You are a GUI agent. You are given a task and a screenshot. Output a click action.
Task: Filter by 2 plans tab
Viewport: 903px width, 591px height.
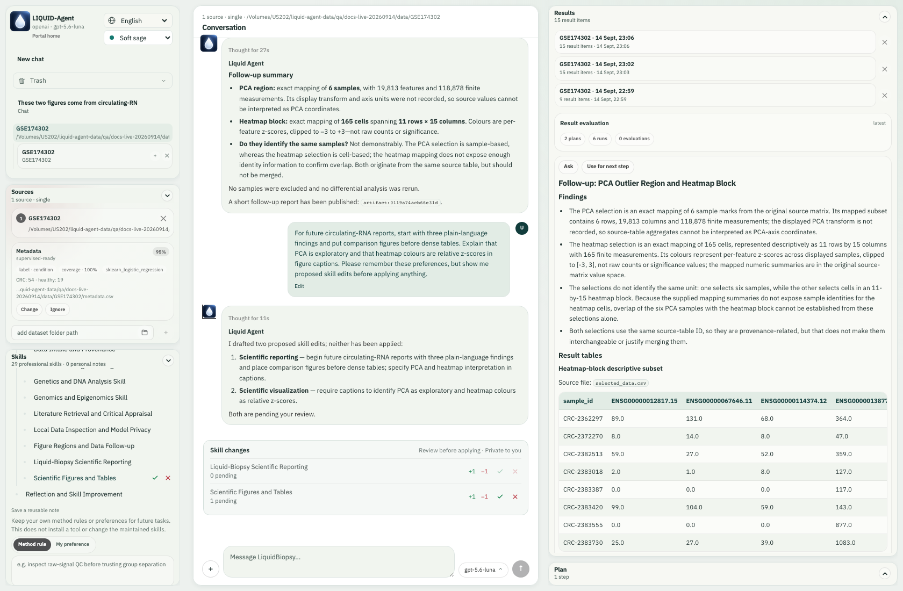pos(572,139)
